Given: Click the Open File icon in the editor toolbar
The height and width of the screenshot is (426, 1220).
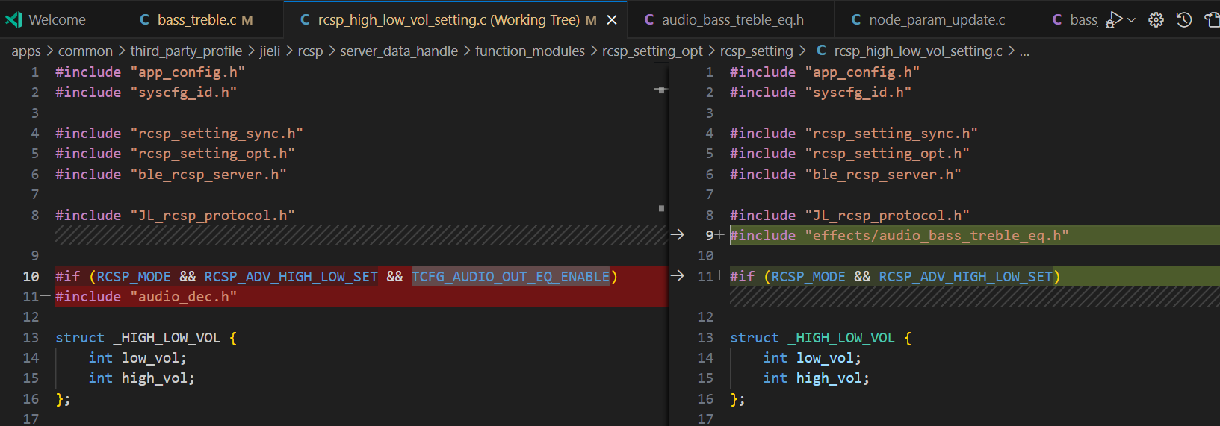Looking at the screenshot, I should tap(1212, 20).
